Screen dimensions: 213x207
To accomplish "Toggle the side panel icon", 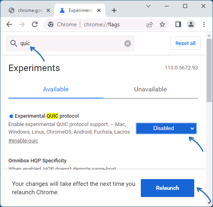I will point(178,25).
